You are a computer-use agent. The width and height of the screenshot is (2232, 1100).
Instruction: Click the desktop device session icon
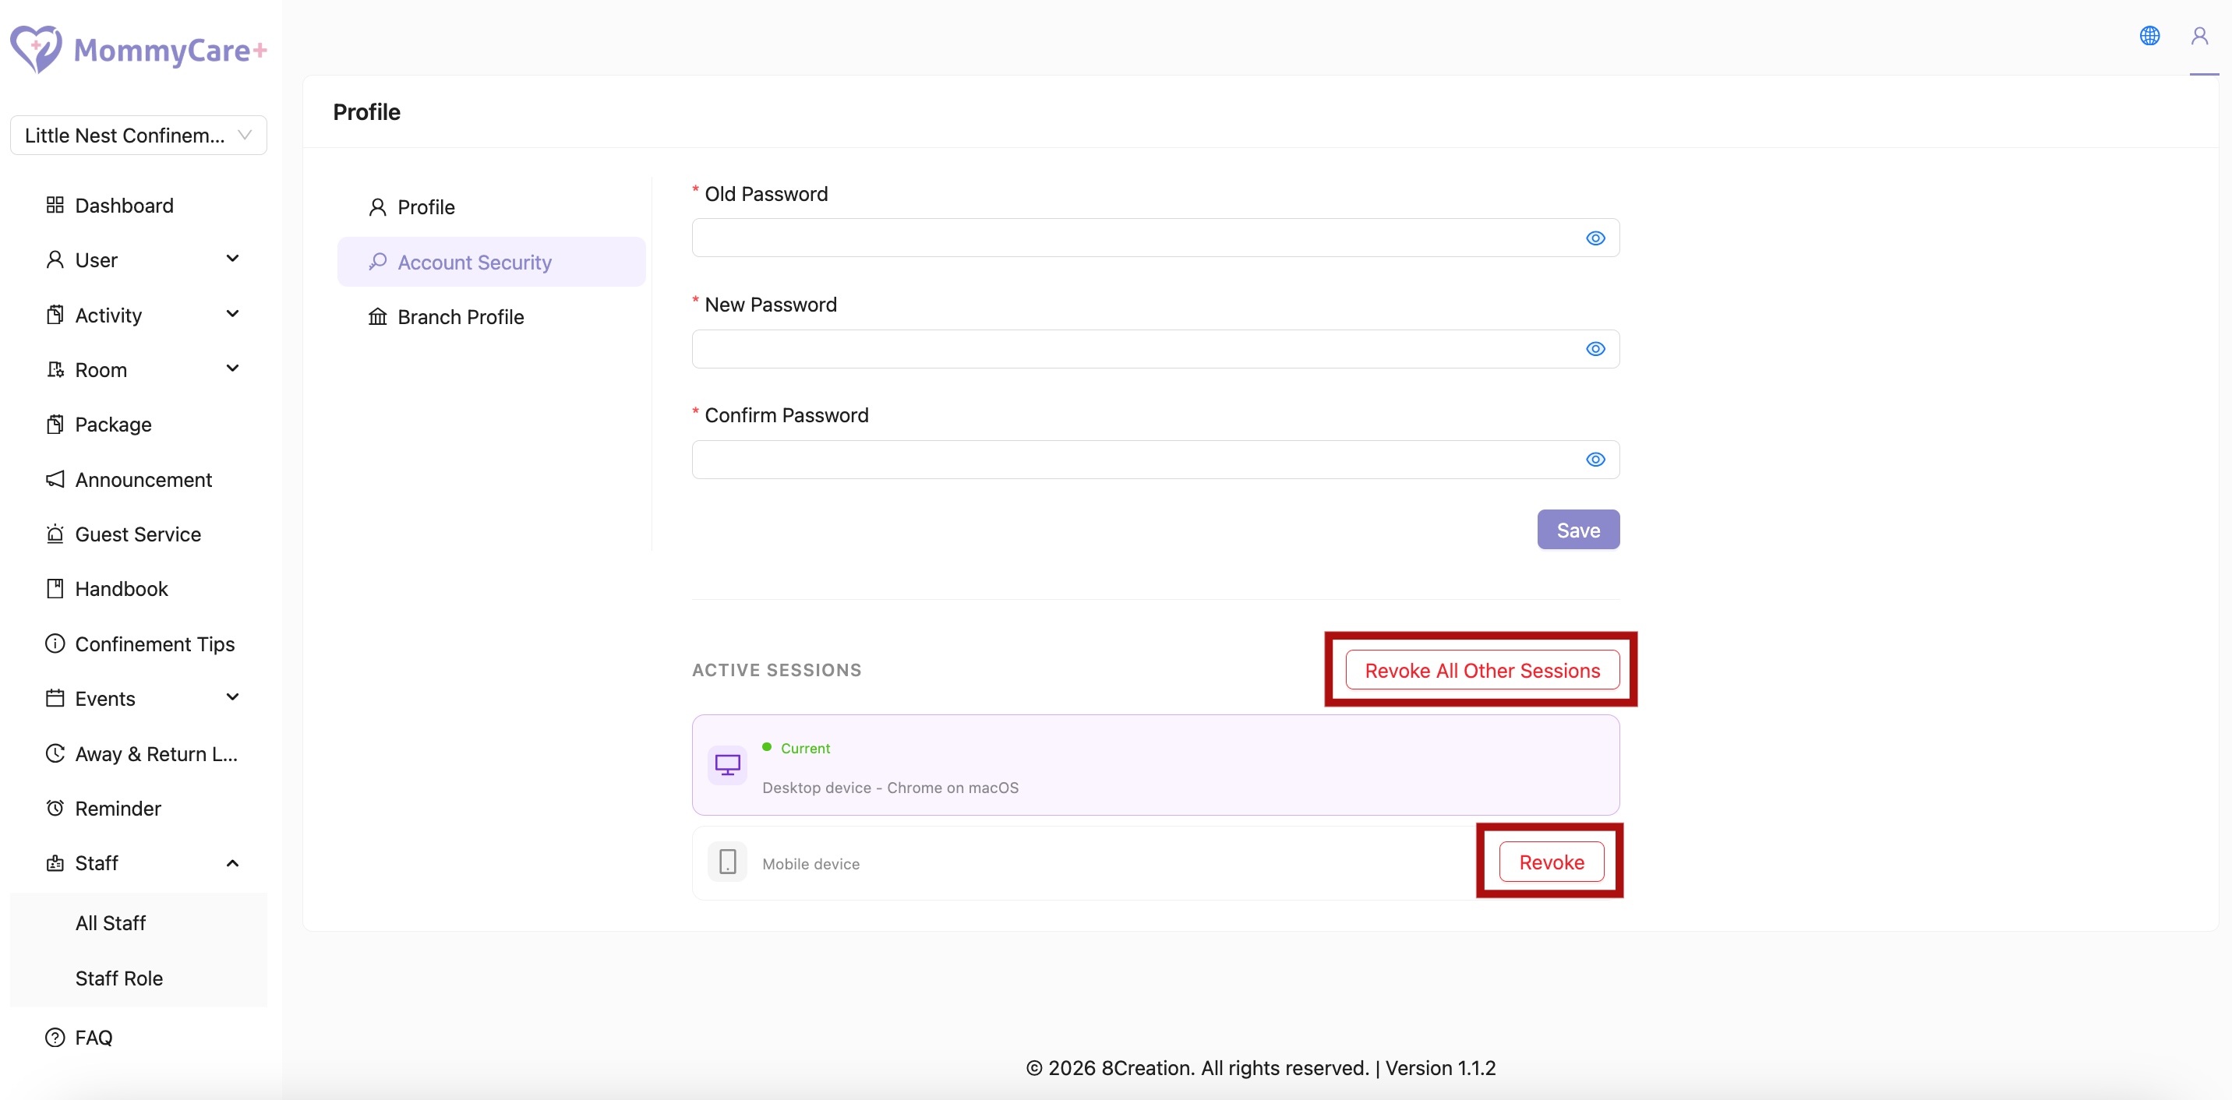(x=727, y=765)
